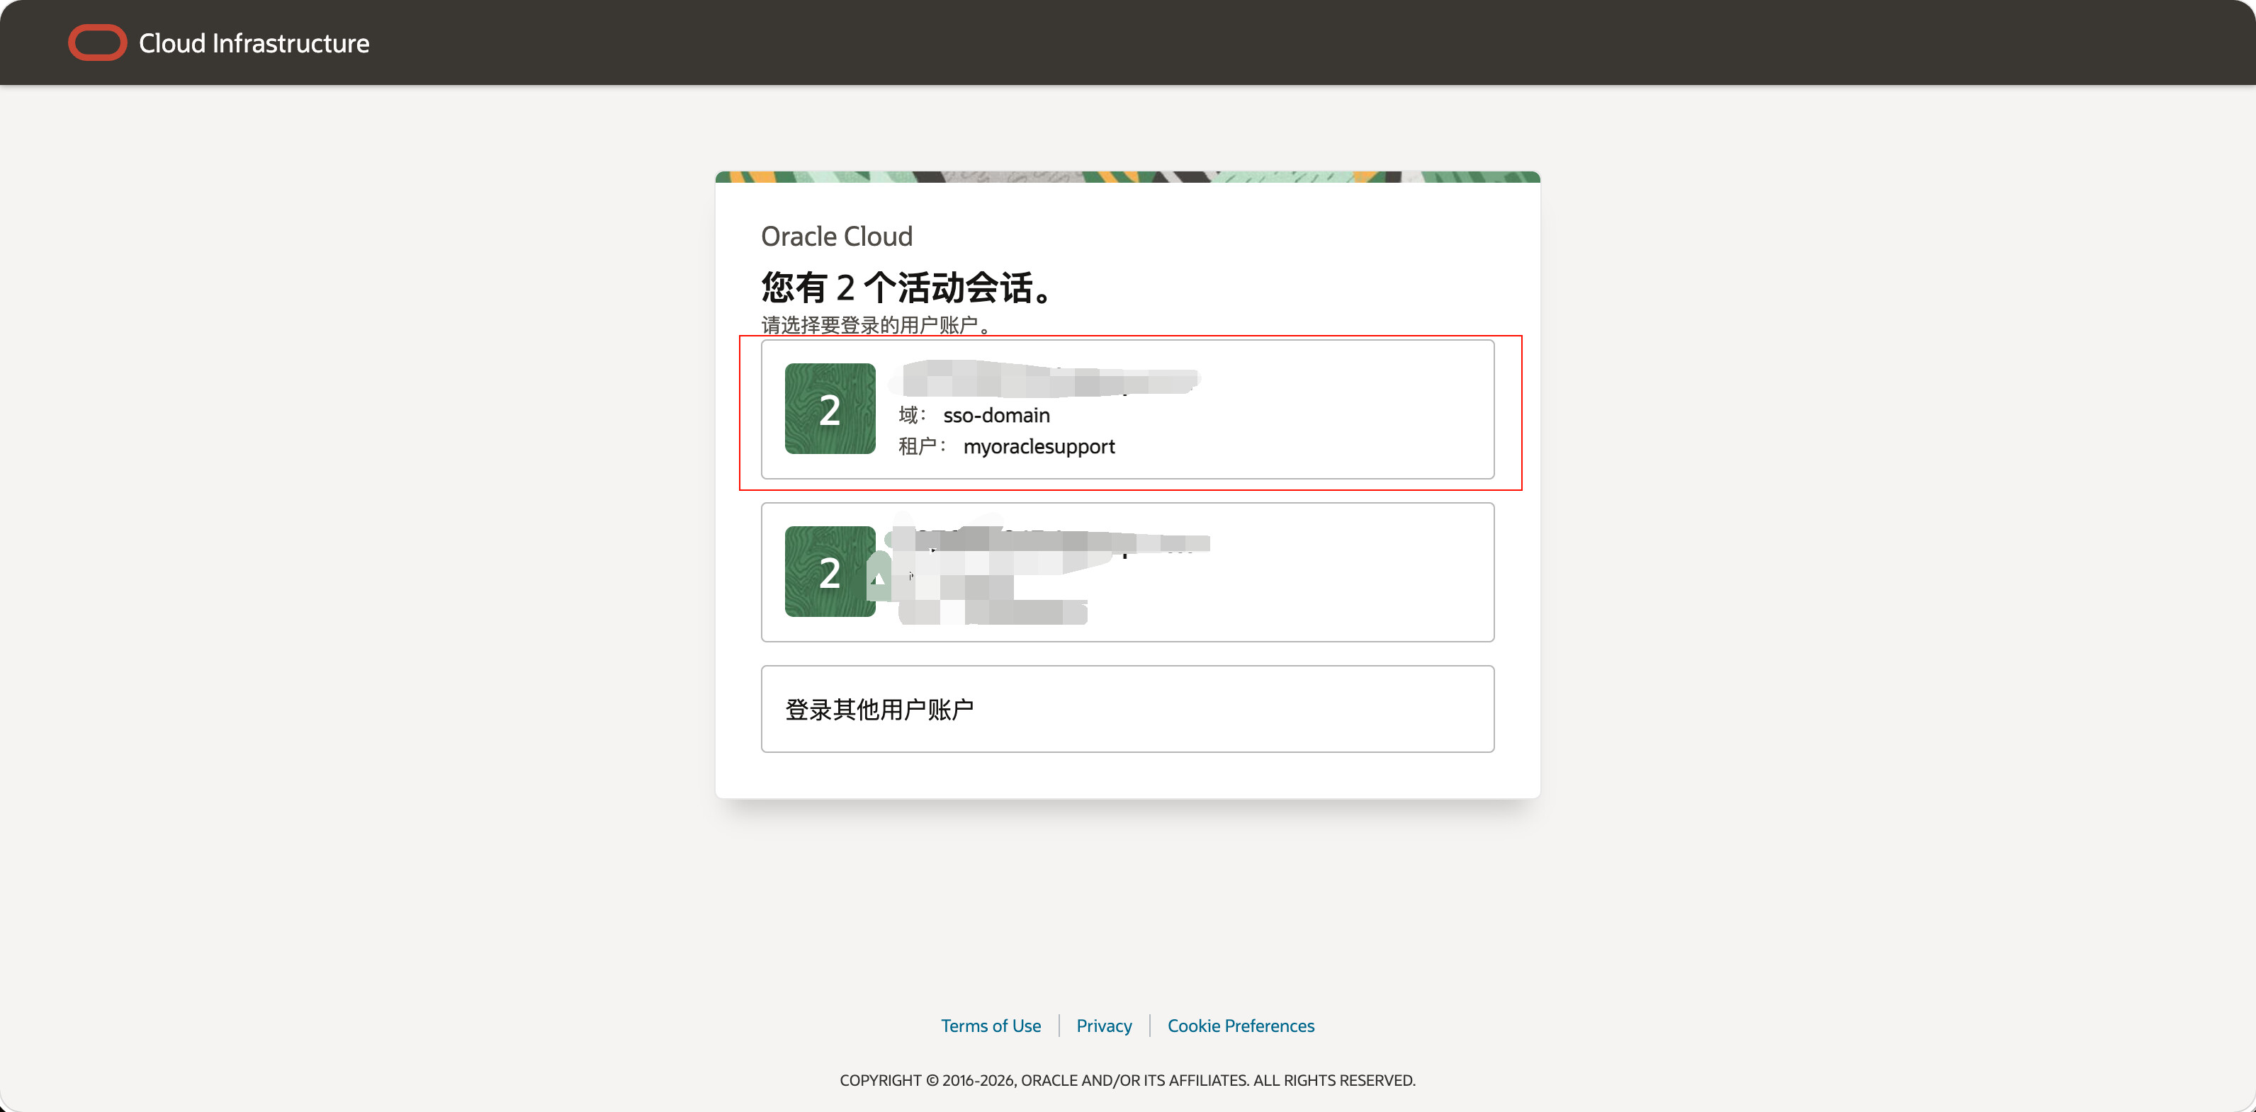Click the green avatar beside sso-domain
2256x1112 pixels.
[830, 409]
